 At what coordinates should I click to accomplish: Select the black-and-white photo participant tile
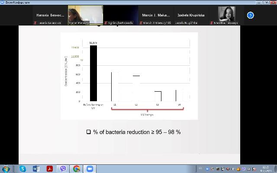226,15
